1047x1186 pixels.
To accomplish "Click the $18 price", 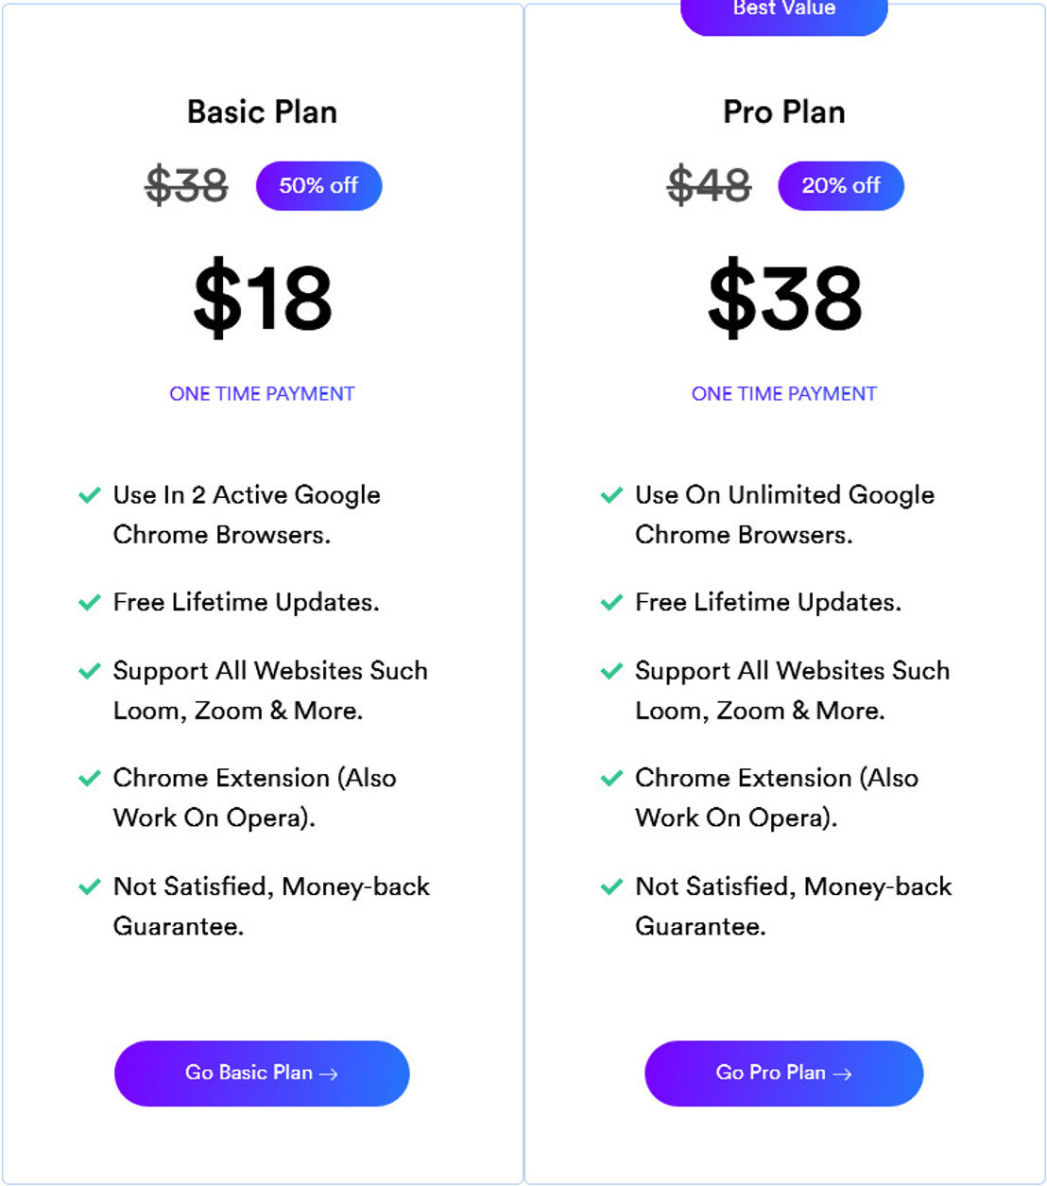I will pyautogui.click(x=263, y=298).
